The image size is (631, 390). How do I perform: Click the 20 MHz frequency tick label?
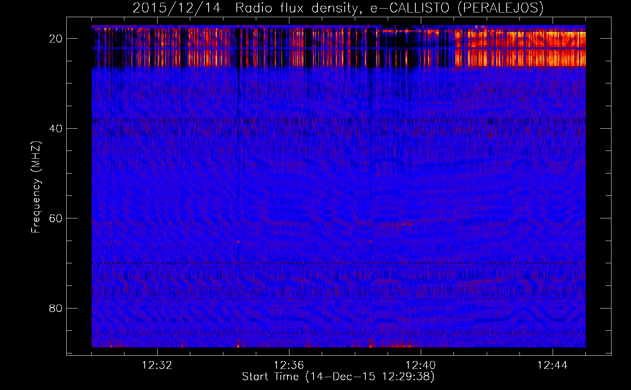(56, 39)
